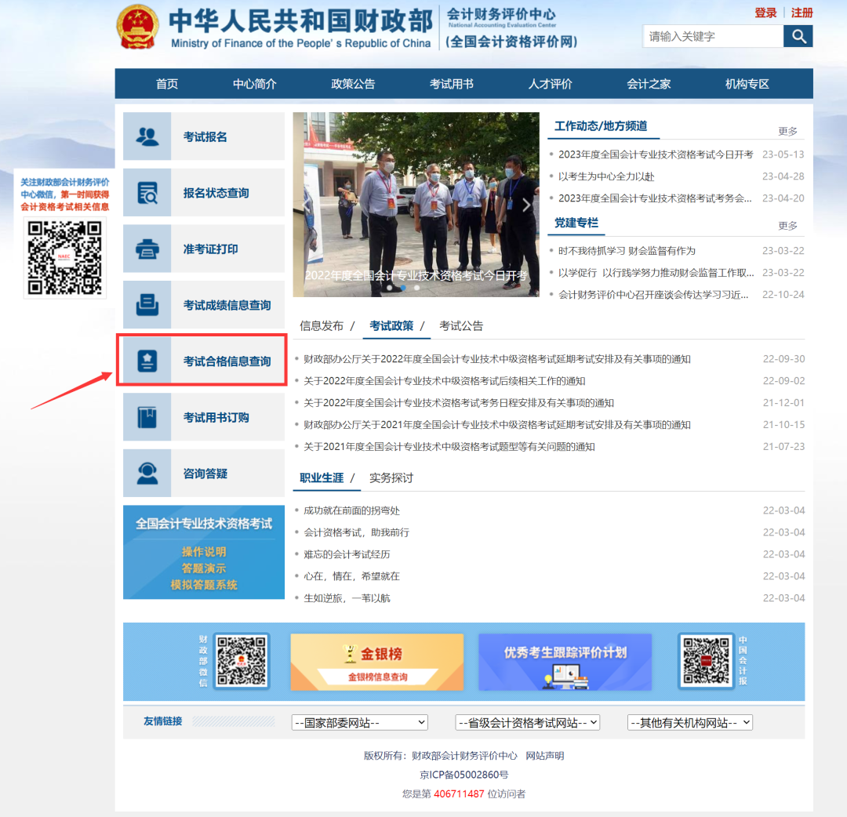Screen dimensions: 847x817
Task: Open the 其他有关机构网站 dropdown
Action: pyautogui.click(x=690, y=722)
